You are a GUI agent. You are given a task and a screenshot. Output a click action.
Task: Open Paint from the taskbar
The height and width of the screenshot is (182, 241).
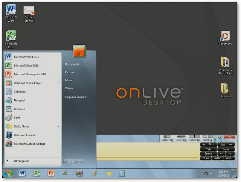click(x=94, y=173)
